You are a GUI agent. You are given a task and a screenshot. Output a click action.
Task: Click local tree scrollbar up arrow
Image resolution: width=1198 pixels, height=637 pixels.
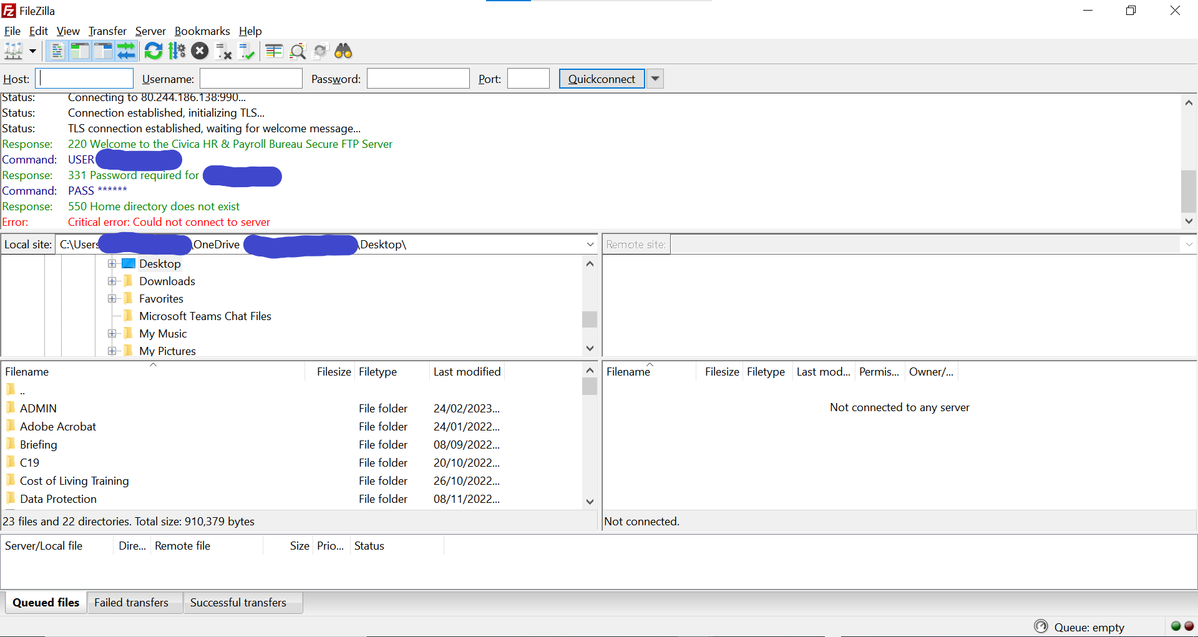[590, 264]
